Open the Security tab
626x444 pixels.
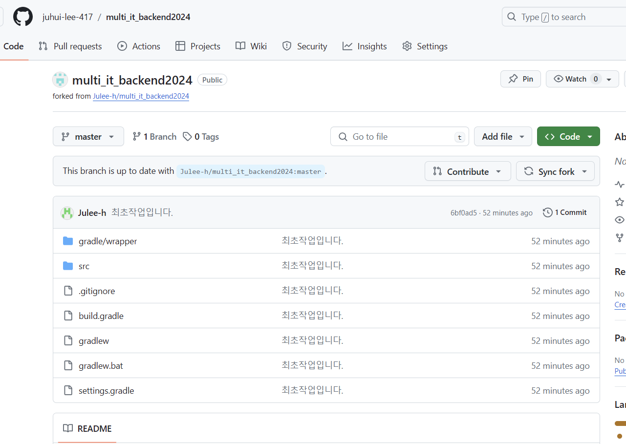[304, 46]
